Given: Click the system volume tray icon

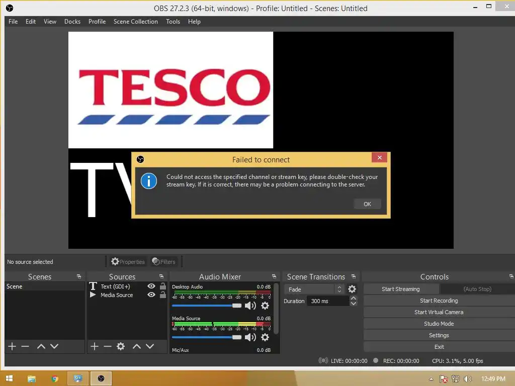Looking at the screenshot, I should click(467, 379).
